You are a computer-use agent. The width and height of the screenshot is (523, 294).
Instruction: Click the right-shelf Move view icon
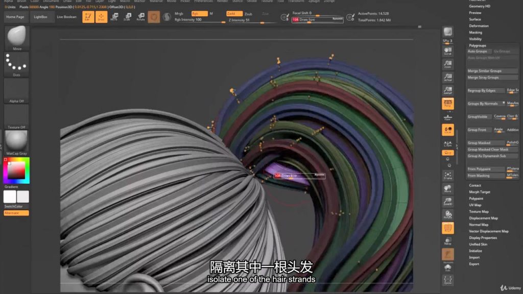pyautogui.click(x=447, y=189)
